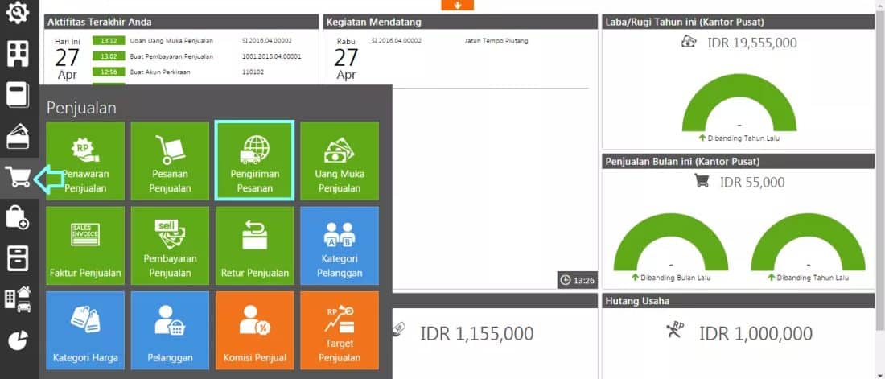Click Hutang Usaha panel header

739,301
